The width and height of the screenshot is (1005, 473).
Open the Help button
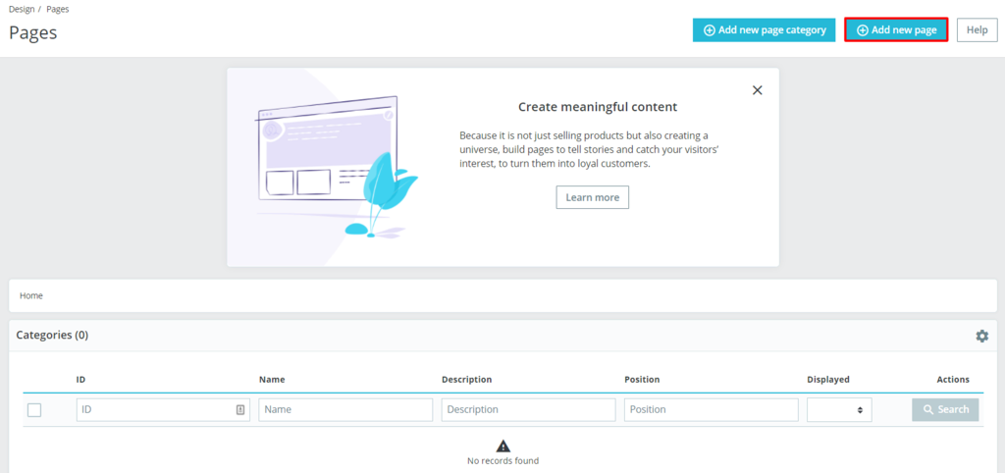(976, 30)
